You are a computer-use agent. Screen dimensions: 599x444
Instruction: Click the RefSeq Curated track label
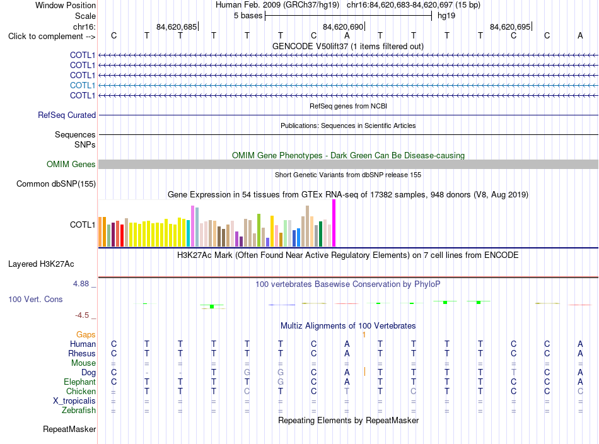pyautogui.click(x=66, y=115)
